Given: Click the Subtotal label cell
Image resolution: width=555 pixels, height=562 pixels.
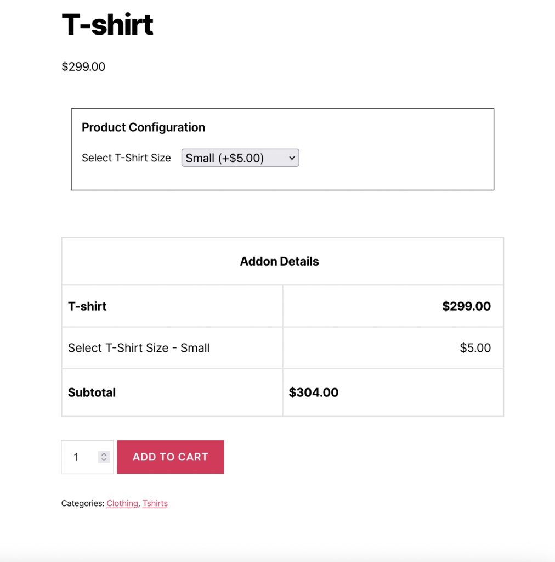Looking at the screenshot, I should 92,392.
